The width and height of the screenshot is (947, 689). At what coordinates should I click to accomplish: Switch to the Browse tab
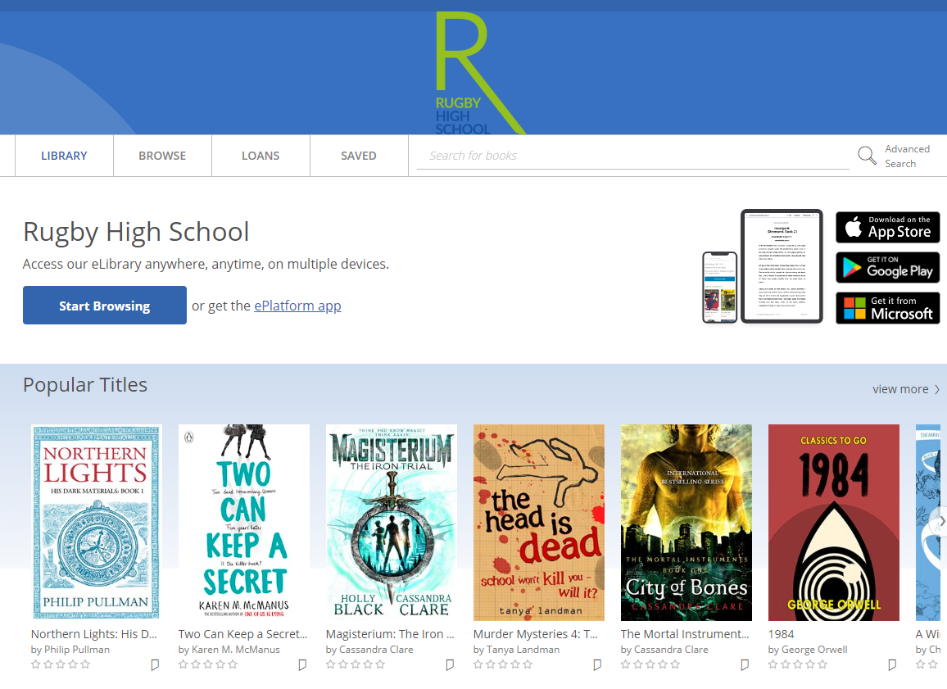tap(162, 156)
